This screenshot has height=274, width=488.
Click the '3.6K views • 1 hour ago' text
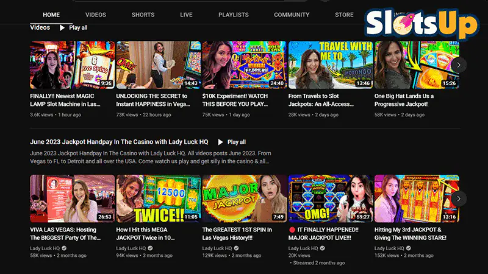click(56, 114)
